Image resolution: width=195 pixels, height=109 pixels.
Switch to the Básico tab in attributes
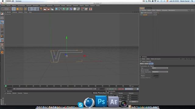[142, 64]
